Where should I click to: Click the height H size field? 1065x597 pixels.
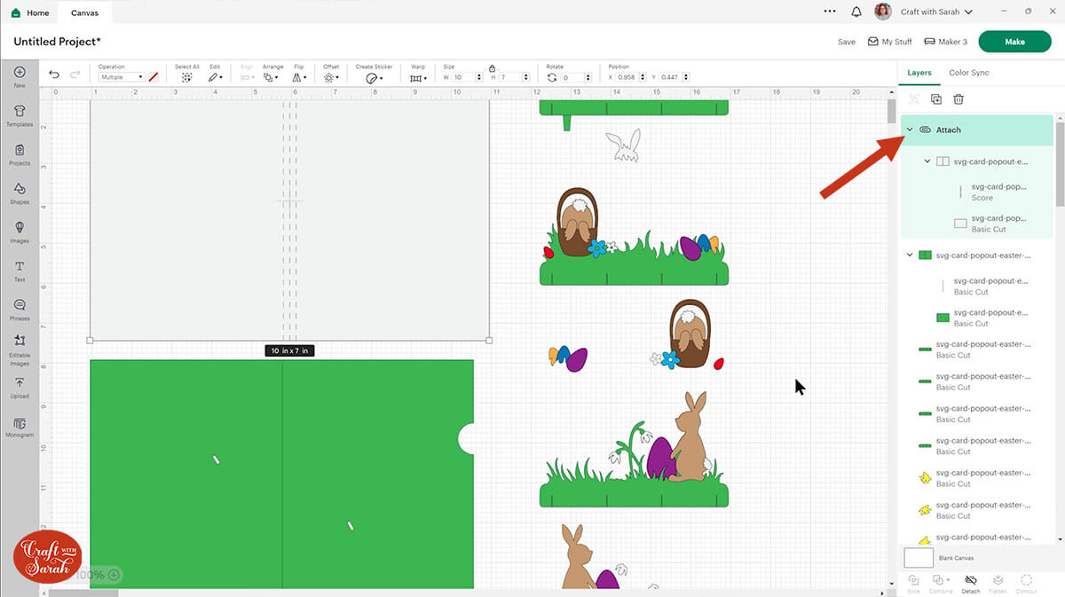[510, 77]
